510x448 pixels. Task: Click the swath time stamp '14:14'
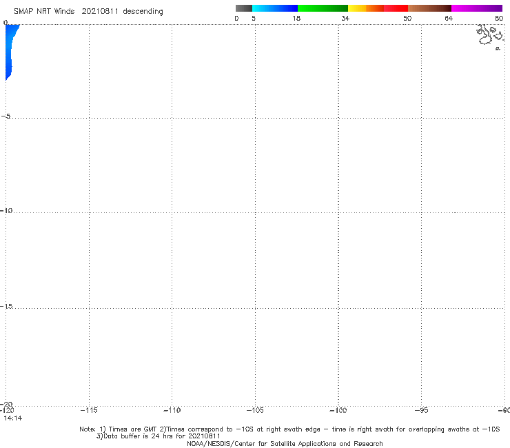13,418
